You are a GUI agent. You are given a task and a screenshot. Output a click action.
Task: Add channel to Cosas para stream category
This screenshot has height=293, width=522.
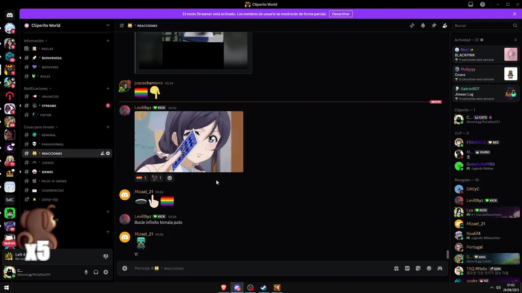(x=108, y=127)
